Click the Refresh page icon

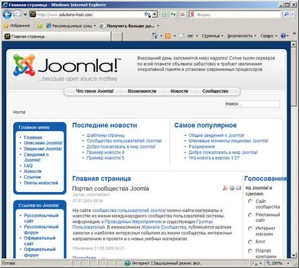click(164, 15)
